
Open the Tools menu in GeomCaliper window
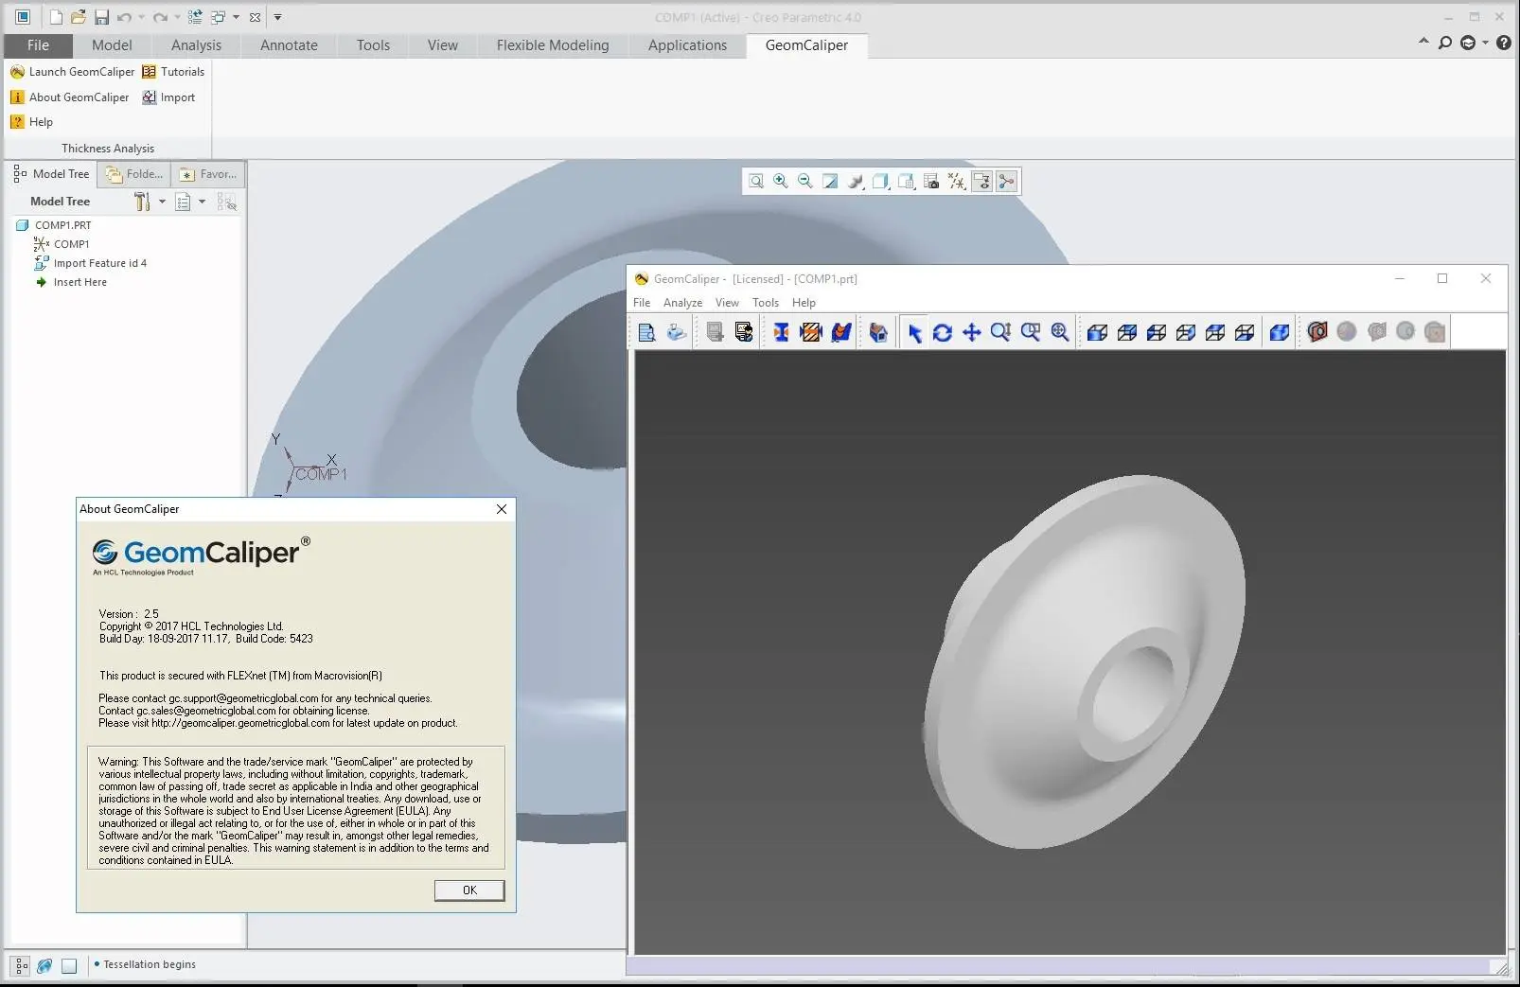point(766,303)
